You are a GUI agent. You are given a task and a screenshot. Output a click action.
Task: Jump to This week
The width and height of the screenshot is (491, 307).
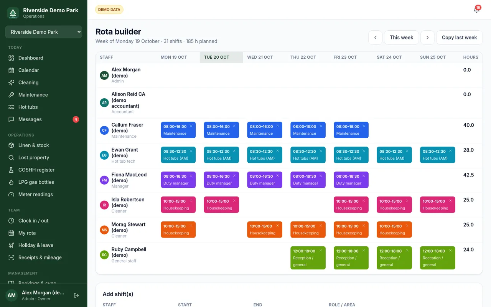coord(401,38)
